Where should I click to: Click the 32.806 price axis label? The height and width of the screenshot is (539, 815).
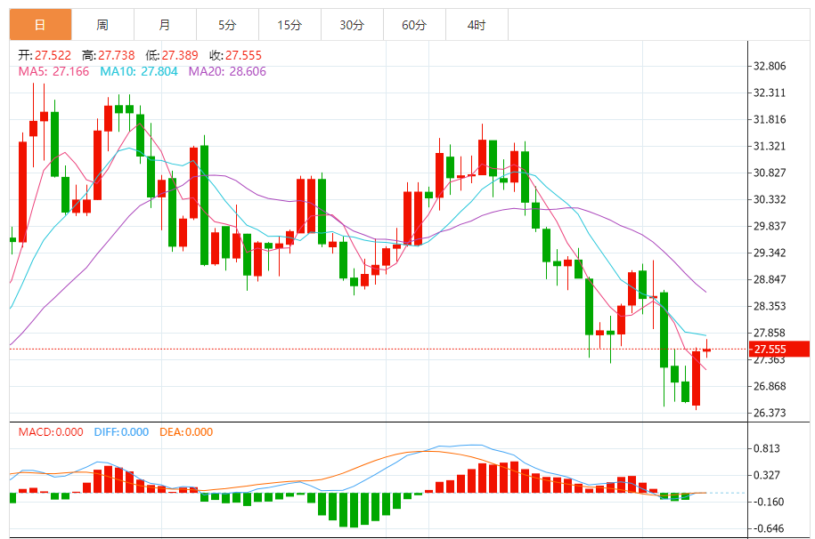point(770,66)
